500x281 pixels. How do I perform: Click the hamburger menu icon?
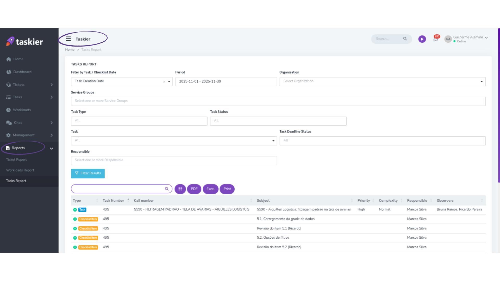(68, 39)
